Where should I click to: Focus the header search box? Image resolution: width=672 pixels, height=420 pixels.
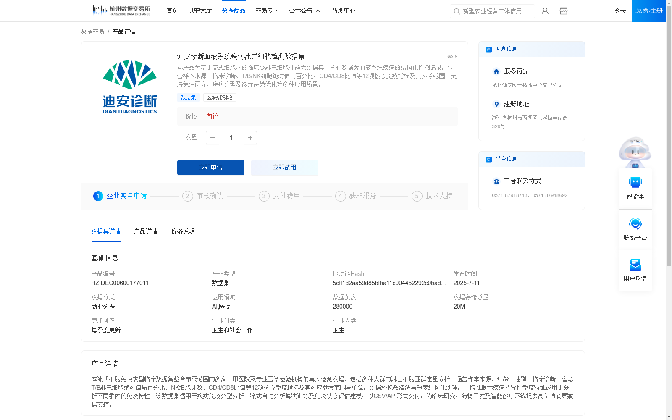coord(492,11)
